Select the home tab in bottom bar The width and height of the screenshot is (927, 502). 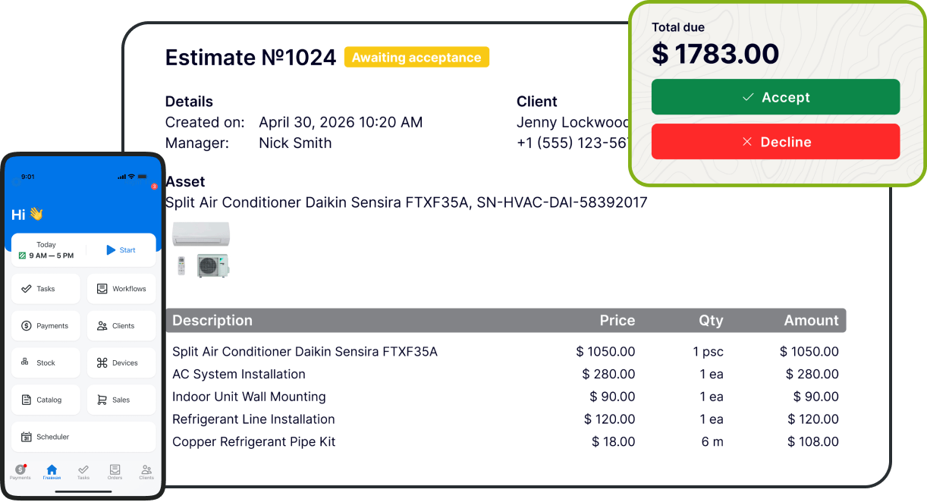click(x=52, y=472)
